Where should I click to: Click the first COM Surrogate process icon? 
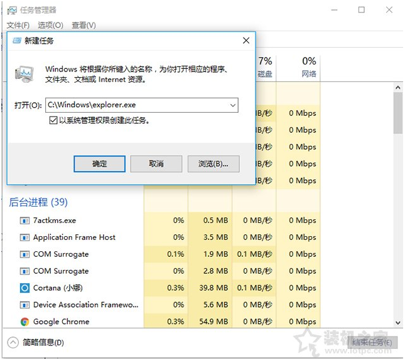[24, 254]
